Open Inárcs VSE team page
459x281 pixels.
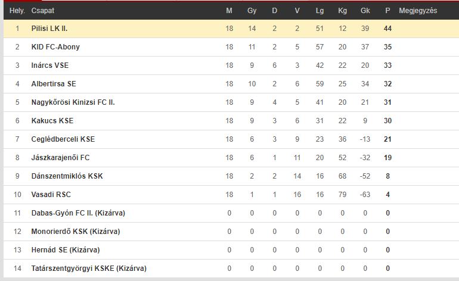49,65
